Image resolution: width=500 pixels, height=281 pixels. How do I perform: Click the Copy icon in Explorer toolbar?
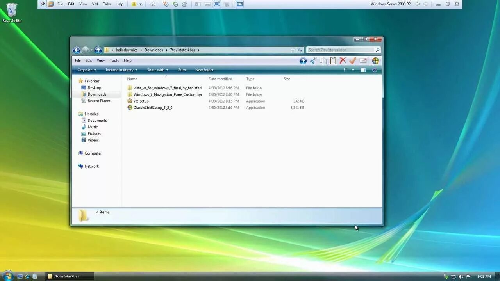pos(323,60)
